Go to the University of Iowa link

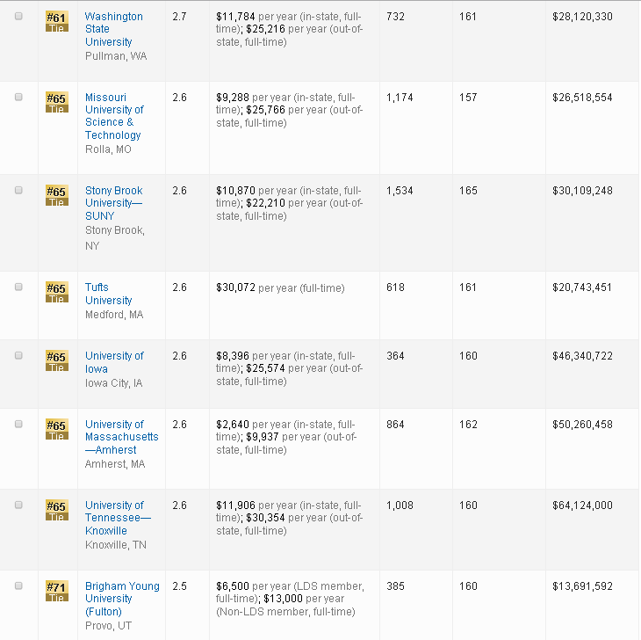point(114,362)
